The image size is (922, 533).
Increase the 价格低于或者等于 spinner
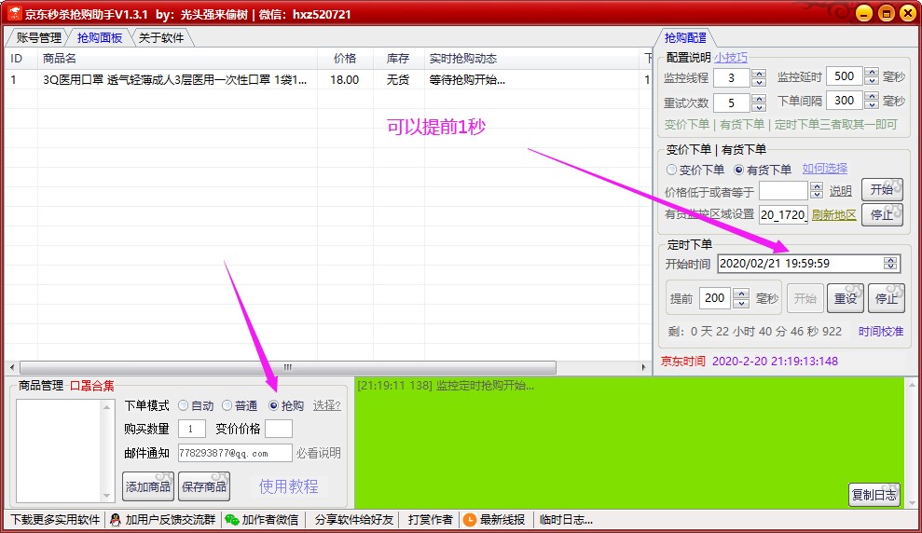[816, 186]
